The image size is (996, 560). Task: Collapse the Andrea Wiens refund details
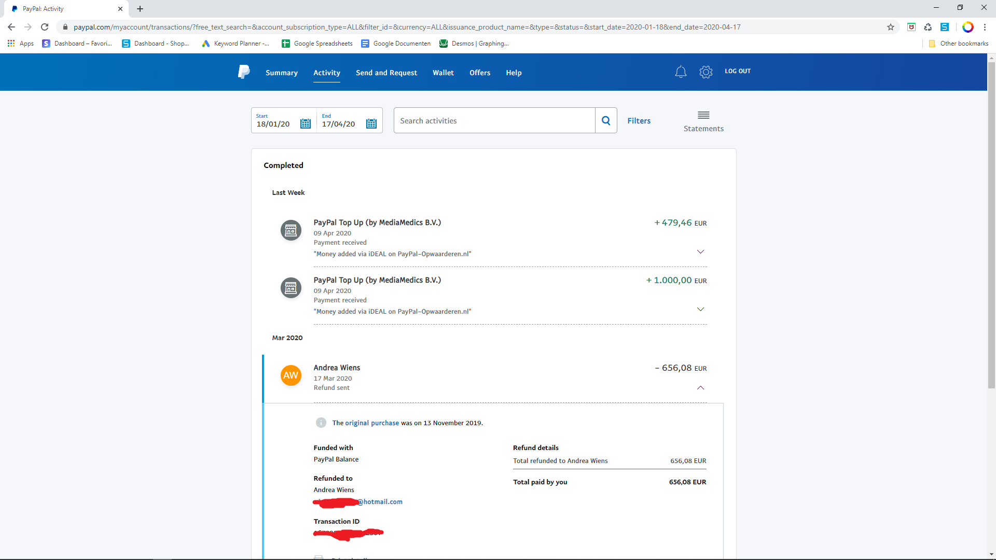pos(700,388)
